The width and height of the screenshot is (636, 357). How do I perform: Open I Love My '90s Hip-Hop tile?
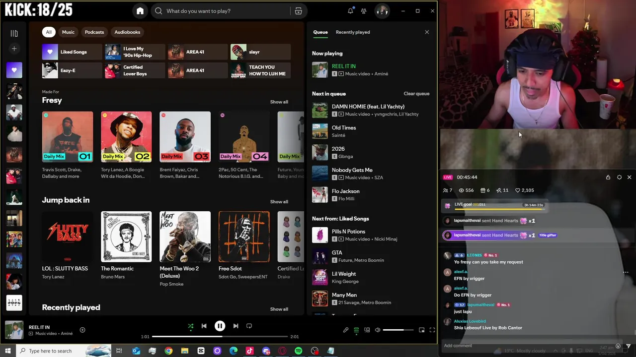point(135,52)
